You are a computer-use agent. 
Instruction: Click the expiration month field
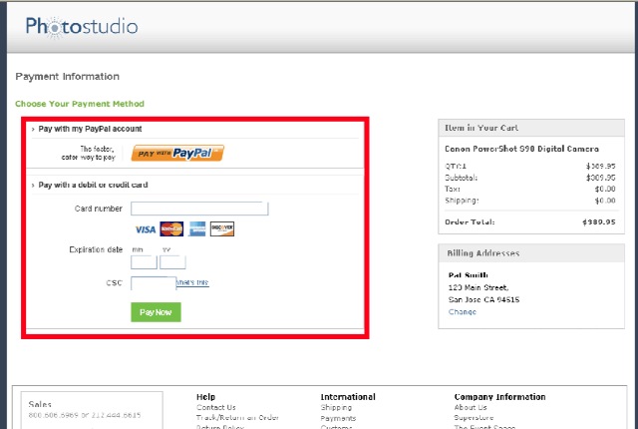[x=144, y=262]
